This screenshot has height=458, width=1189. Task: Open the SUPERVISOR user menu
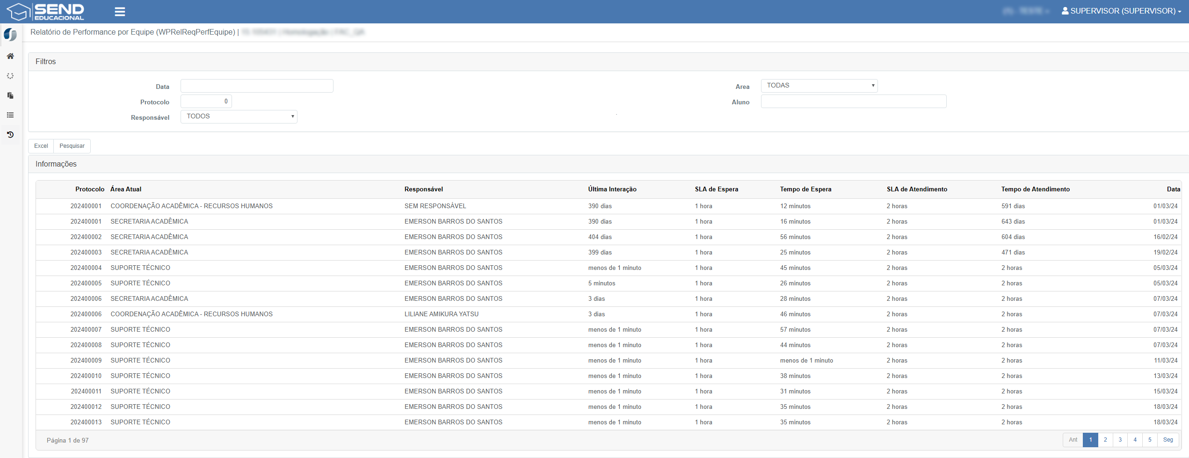click(x=1121, y=11)
